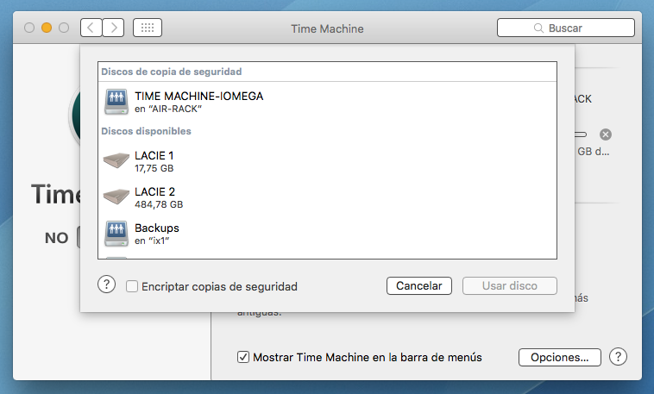Cancel backup progress with the X icon
This screenshot has height=394, width=654.
coord(606,134)
